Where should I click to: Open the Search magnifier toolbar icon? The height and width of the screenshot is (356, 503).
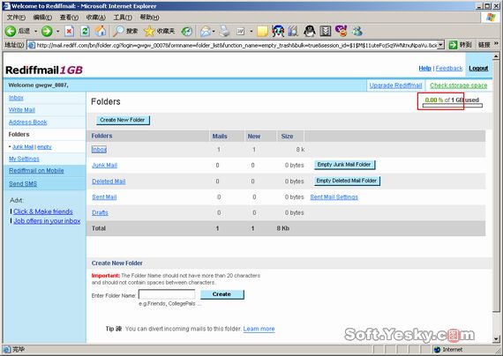pos(119,31)
